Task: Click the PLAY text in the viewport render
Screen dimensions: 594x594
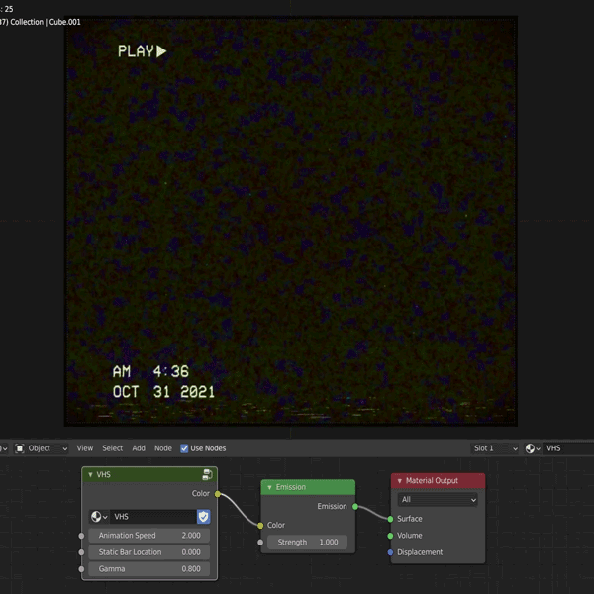Action: coord(136,51)
